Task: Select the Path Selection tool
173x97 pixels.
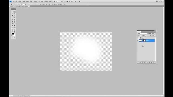Action: (x=12, y=27)
